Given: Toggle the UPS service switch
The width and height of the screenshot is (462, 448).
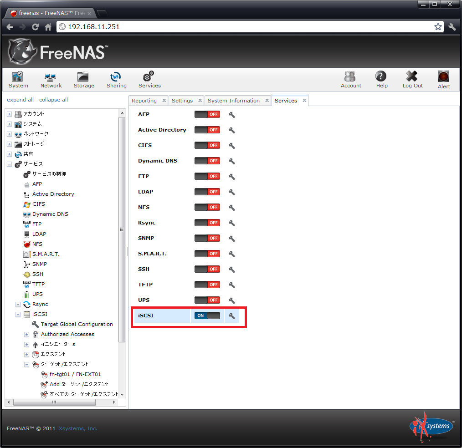Looking at the screenshot, I should [207, 300].
